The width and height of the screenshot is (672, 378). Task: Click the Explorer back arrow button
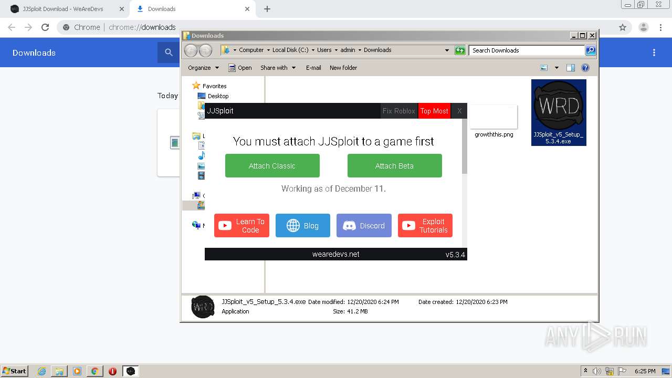point(191,50)
